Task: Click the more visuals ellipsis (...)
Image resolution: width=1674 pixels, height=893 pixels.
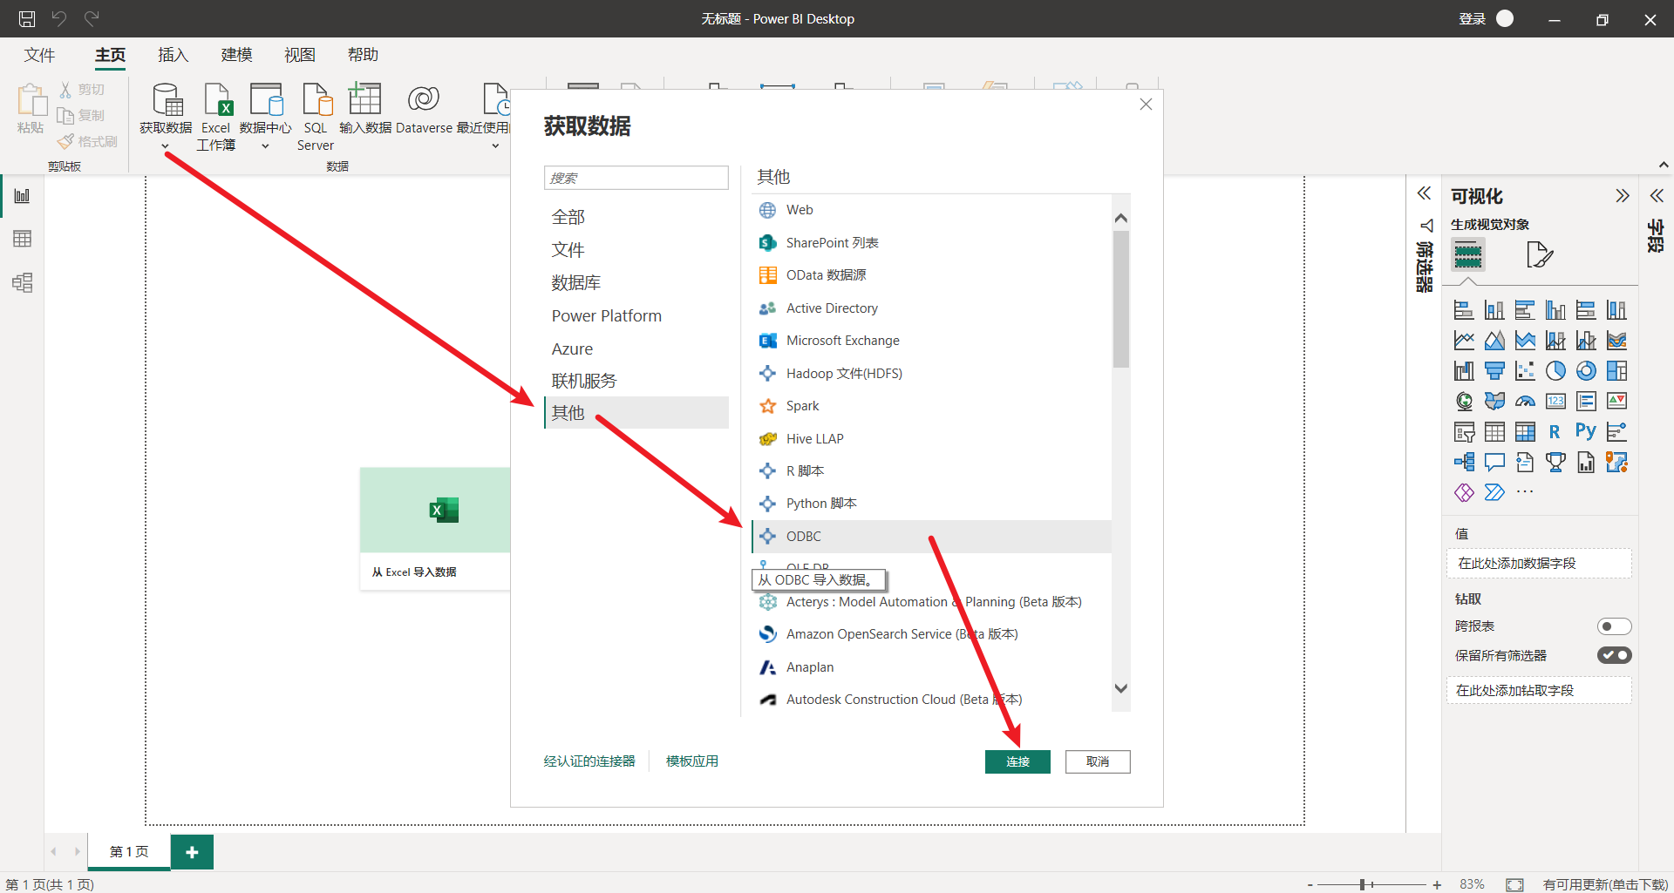Action: (x=1525, y=492)
